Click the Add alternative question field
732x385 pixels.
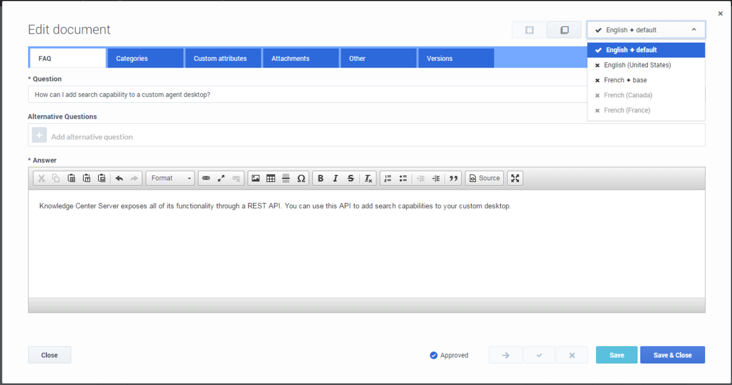click(366, 136)
